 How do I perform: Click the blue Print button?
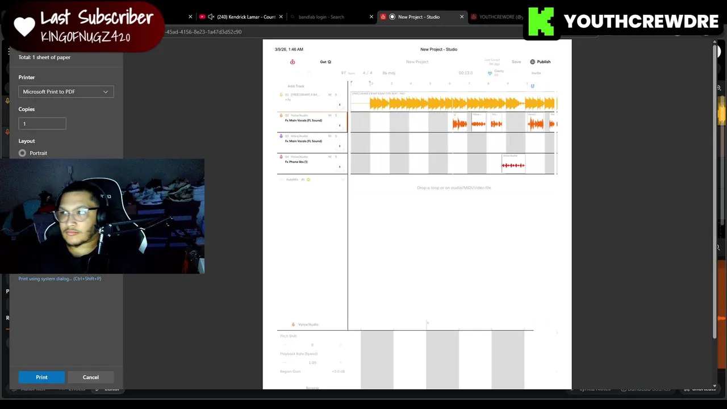pos(42,377)
